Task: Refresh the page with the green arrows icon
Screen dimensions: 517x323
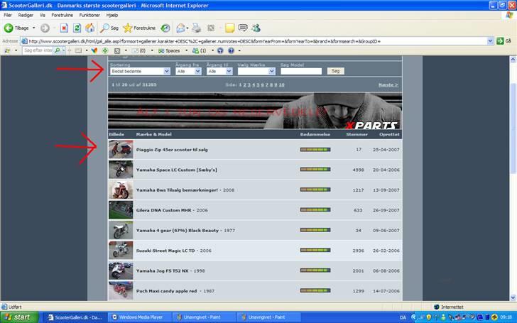Action: click(77, 28)
